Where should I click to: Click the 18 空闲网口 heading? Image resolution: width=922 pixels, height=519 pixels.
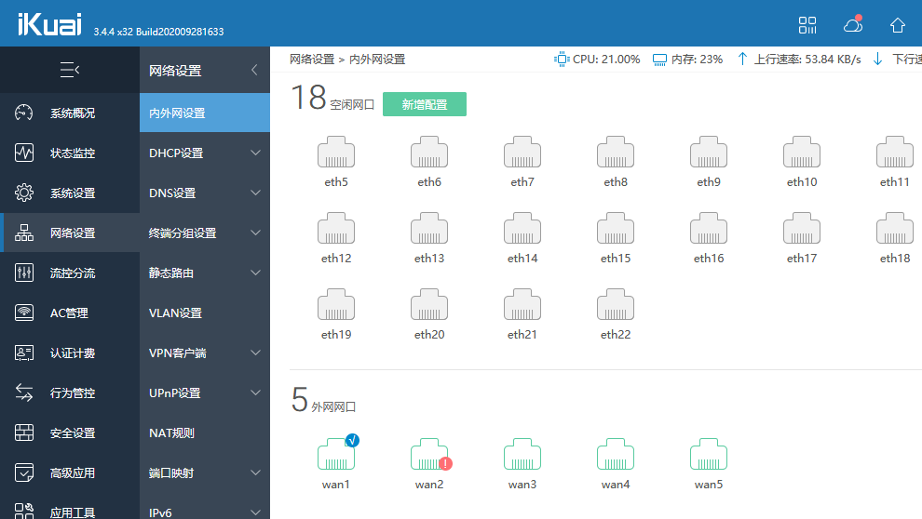point(332,98)
